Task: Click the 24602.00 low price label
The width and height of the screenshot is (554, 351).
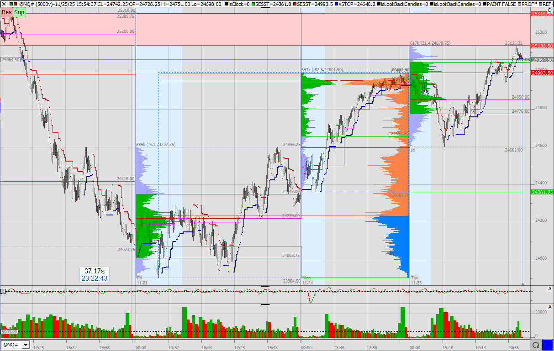Action: click(513, 150)
